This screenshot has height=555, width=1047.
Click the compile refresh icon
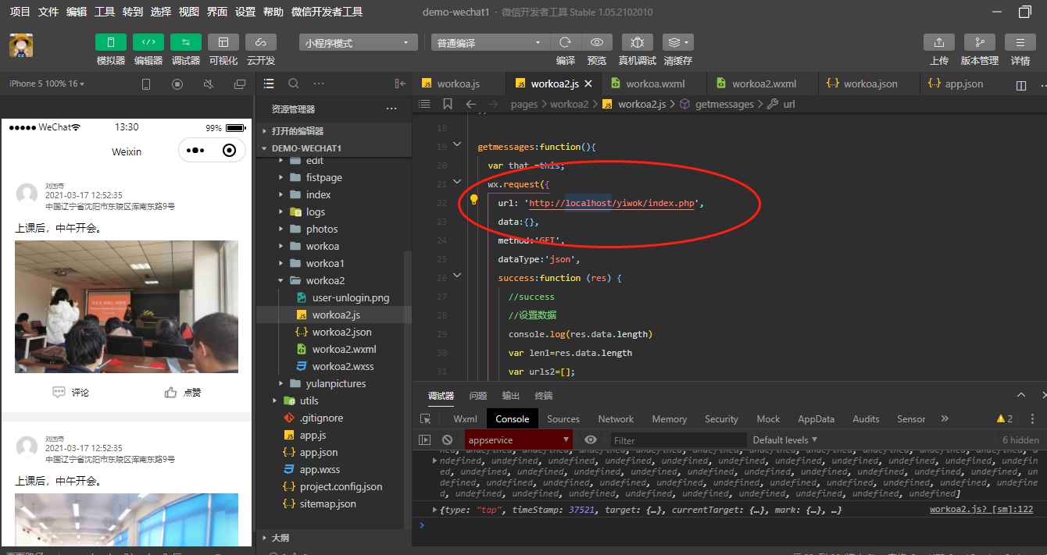pos(565,42)
